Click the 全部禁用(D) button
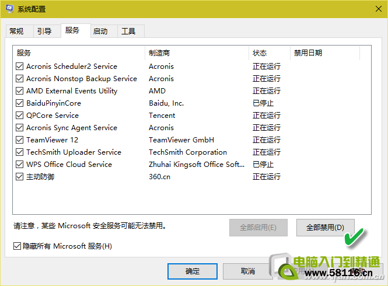Screen dimensions: 388x286 (325, 227)
